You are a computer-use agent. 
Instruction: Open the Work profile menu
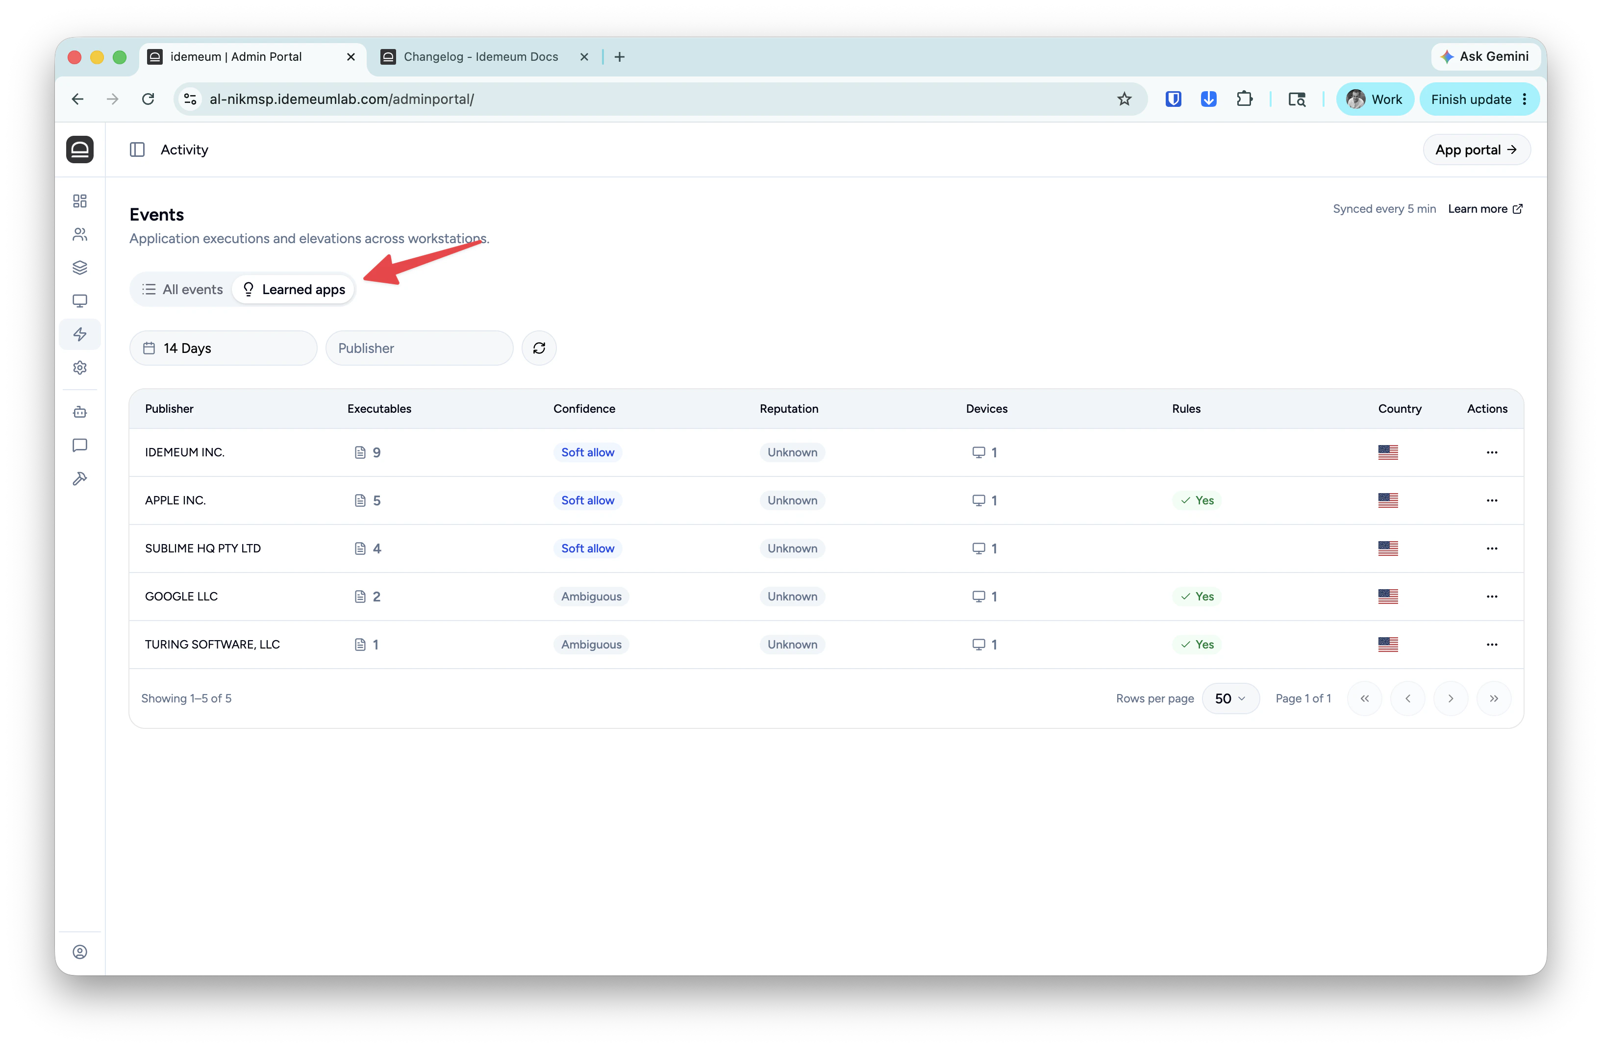pos(1375,99)
